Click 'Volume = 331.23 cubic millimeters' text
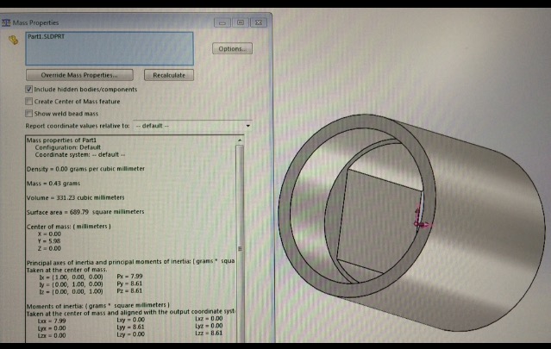The image size is (551, 349). click(x=76, y=197)
